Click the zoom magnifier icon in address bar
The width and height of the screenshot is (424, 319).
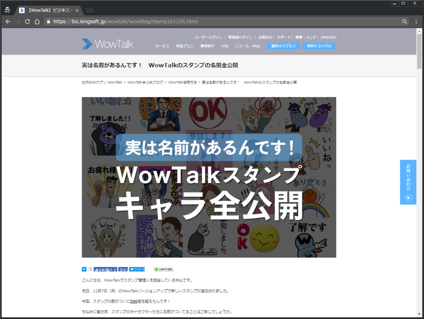(x=404, y=22)
